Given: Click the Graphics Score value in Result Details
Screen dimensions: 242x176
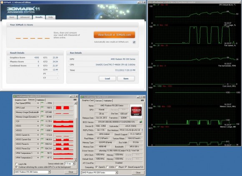Looking at the screenshot, I should point(37,57).
